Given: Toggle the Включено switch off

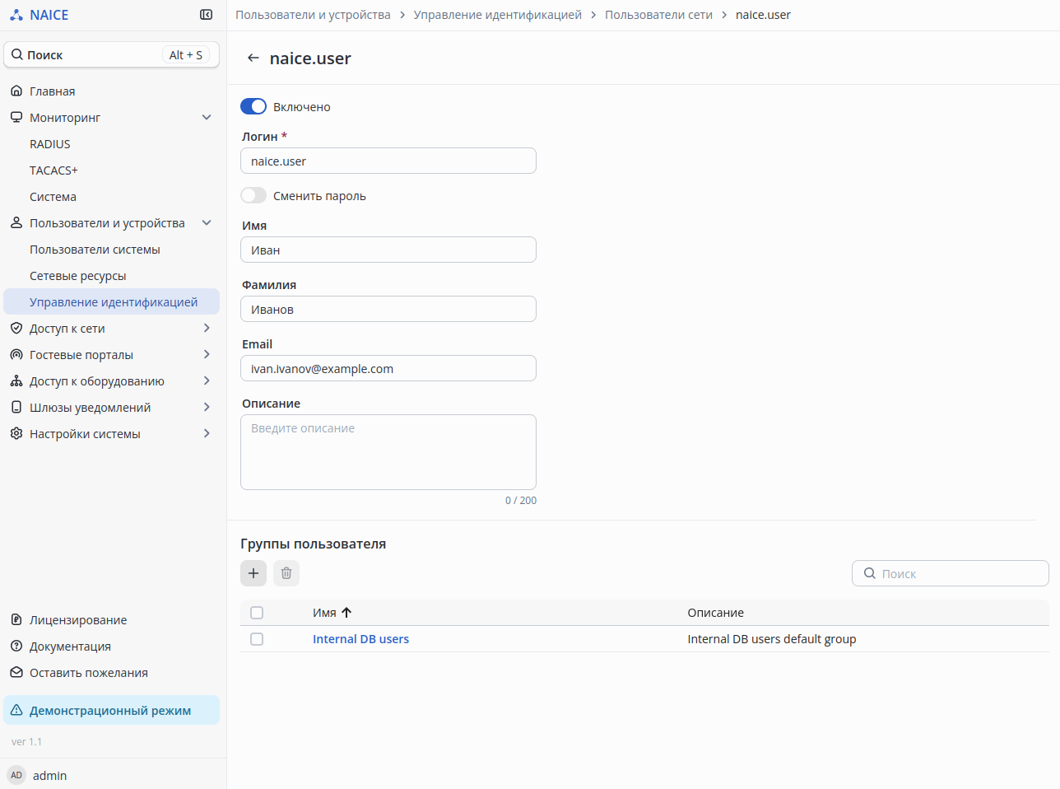Looking at the screenshot, I should tap(253, 107).
